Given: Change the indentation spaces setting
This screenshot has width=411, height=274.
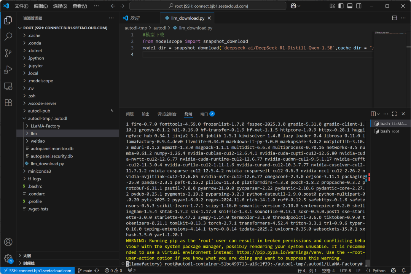Looking at the screenshot, I should (328, 270).
